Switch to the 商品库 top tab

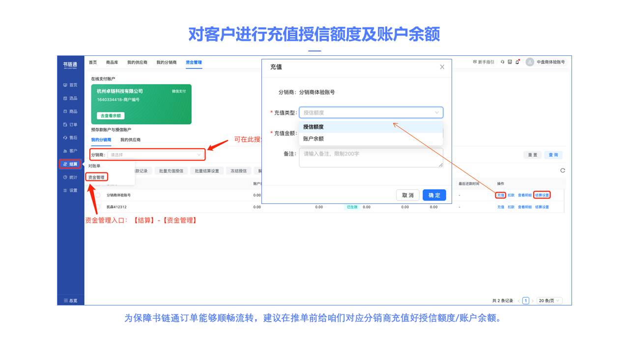point(112,62)
